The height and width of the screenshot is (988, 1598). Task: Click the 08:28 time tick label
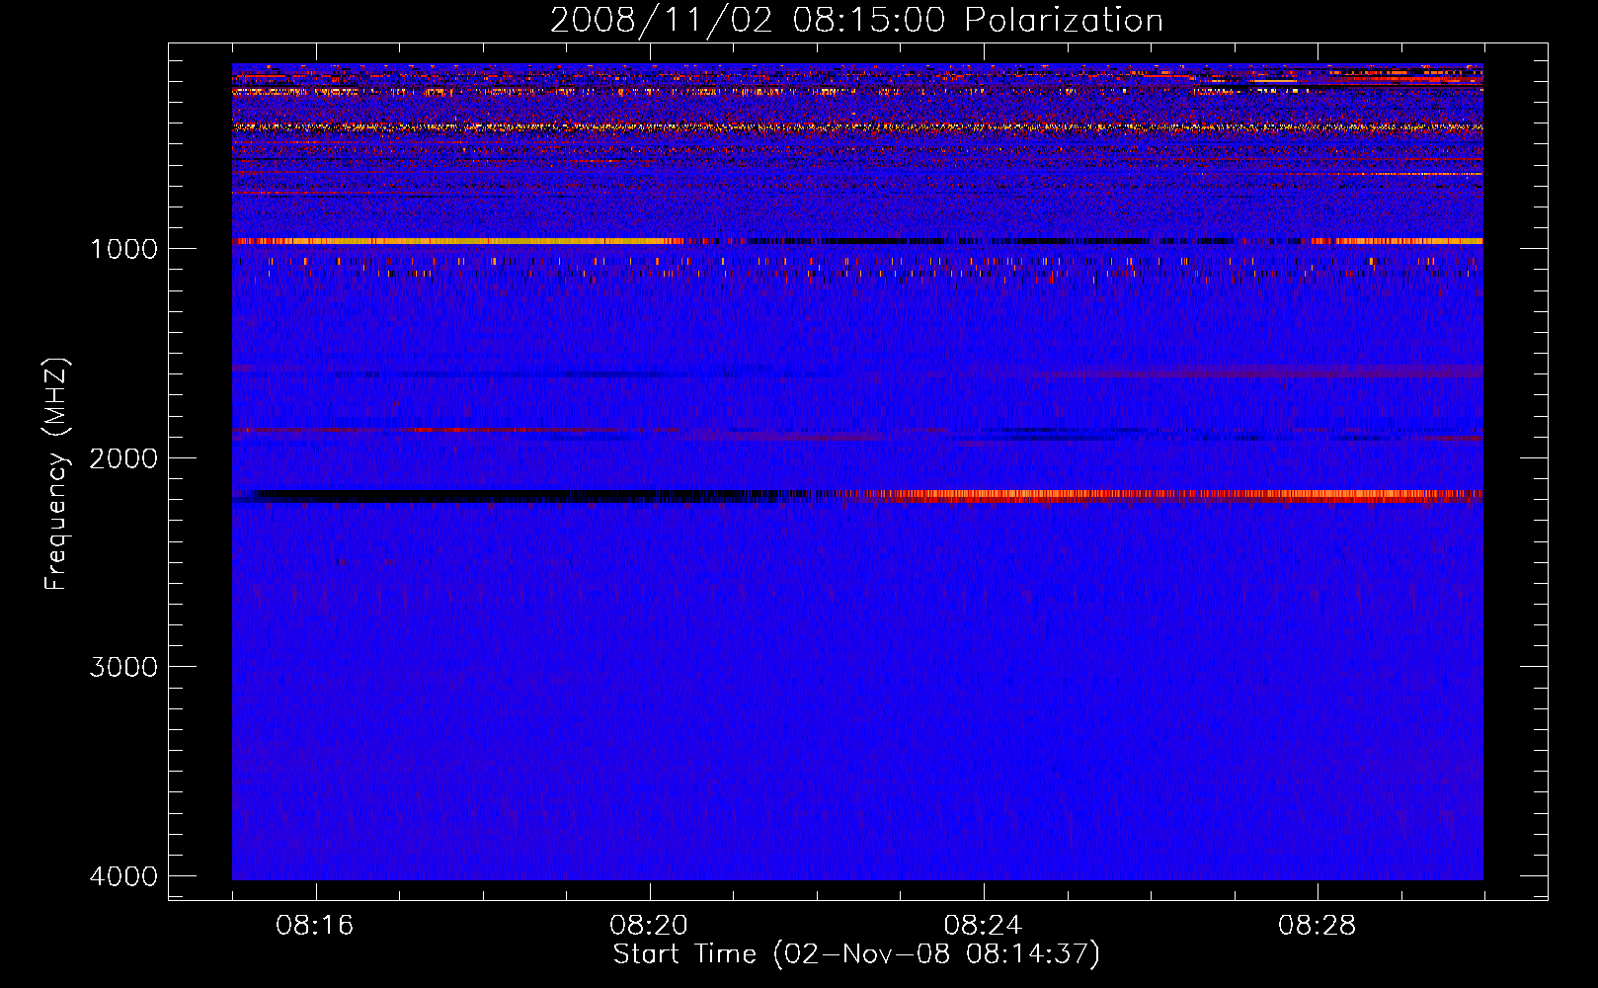click(1317, 926)
